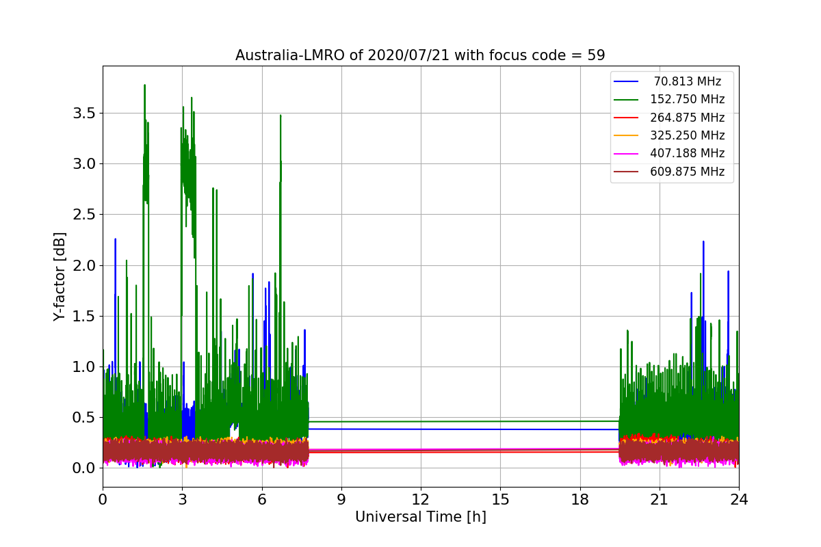Click the 2.5 y-axis tick label
The image size is (821, 547).
[x=84, y=214]
